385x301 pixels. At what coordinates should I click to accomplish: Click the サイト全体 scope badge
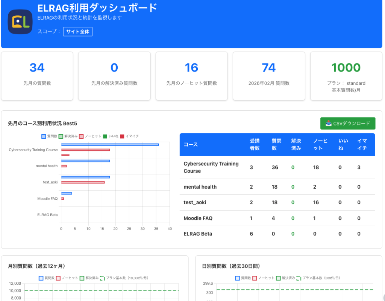[77, 32]
